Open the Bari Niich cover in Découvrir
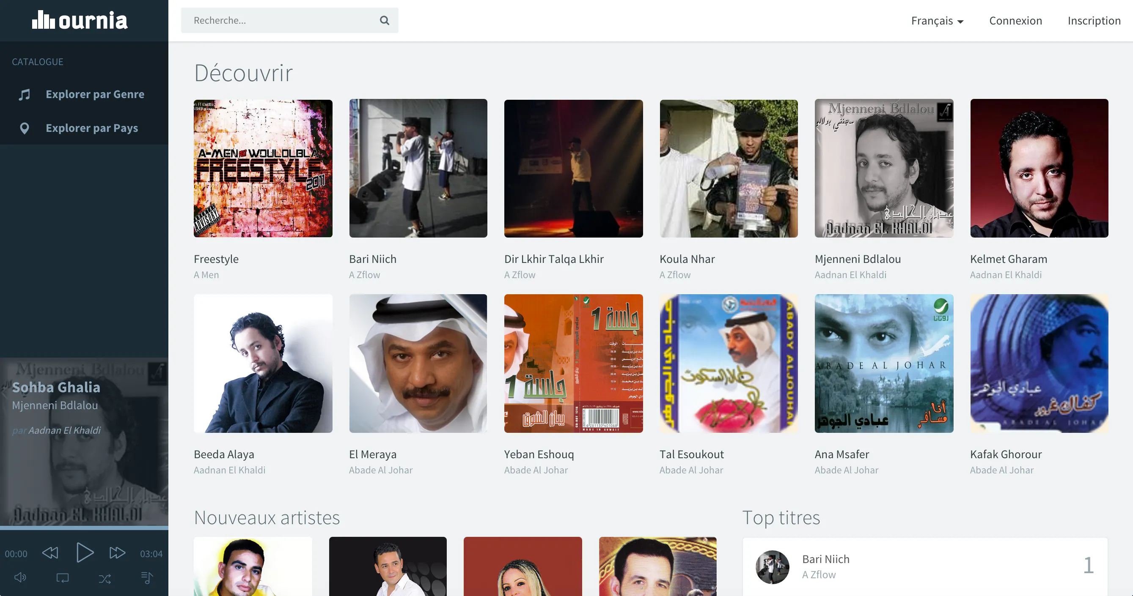Image resolution: width=1133 pixels, height=596 pixels. (x=418, y=168)
